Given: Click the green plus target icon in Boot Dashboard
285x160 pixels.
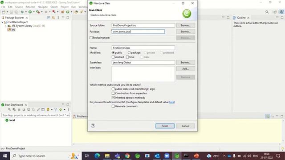Looking at the screenshot, I should pos(61,110).
